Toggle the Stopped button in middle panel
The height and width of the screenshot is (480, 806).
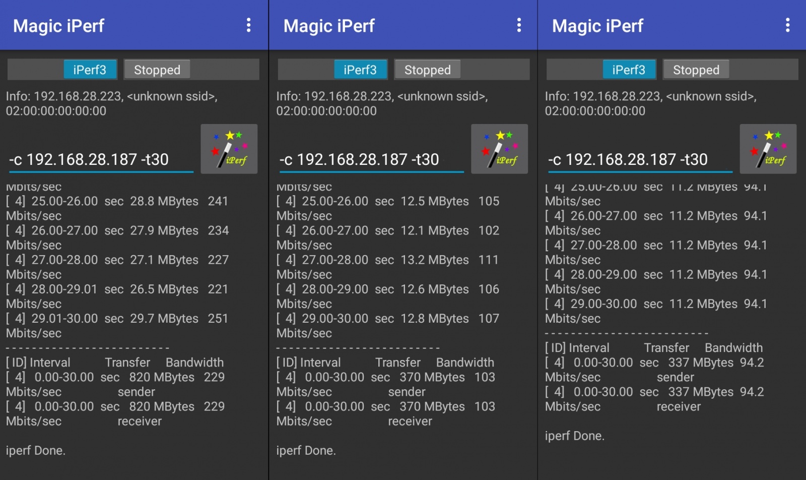428,70
